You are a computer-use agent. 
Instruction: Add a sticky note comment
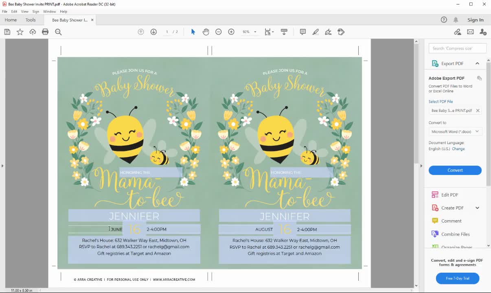tap(303, 32)
